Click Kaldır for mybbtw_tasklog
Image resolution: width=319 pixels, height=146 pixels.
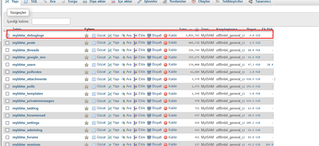point(170,108)
